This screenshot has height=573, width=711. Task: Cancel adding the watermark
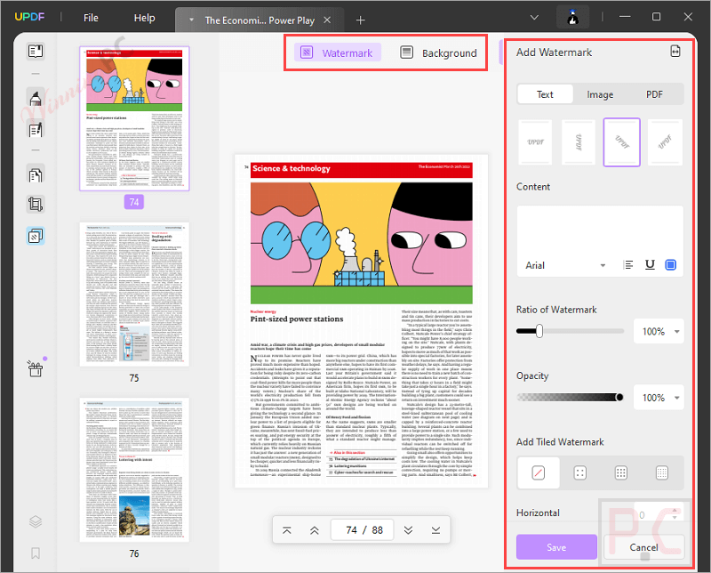click(643, 547)
